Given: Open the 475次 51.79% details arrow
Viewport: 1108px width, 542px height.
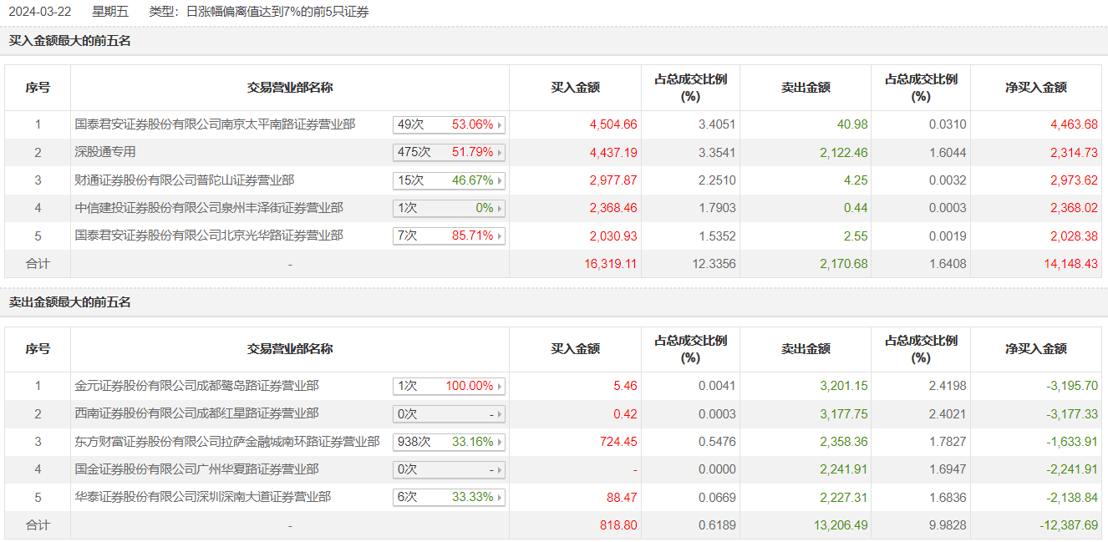Looking at the screenshot, I should coord(500,153).
